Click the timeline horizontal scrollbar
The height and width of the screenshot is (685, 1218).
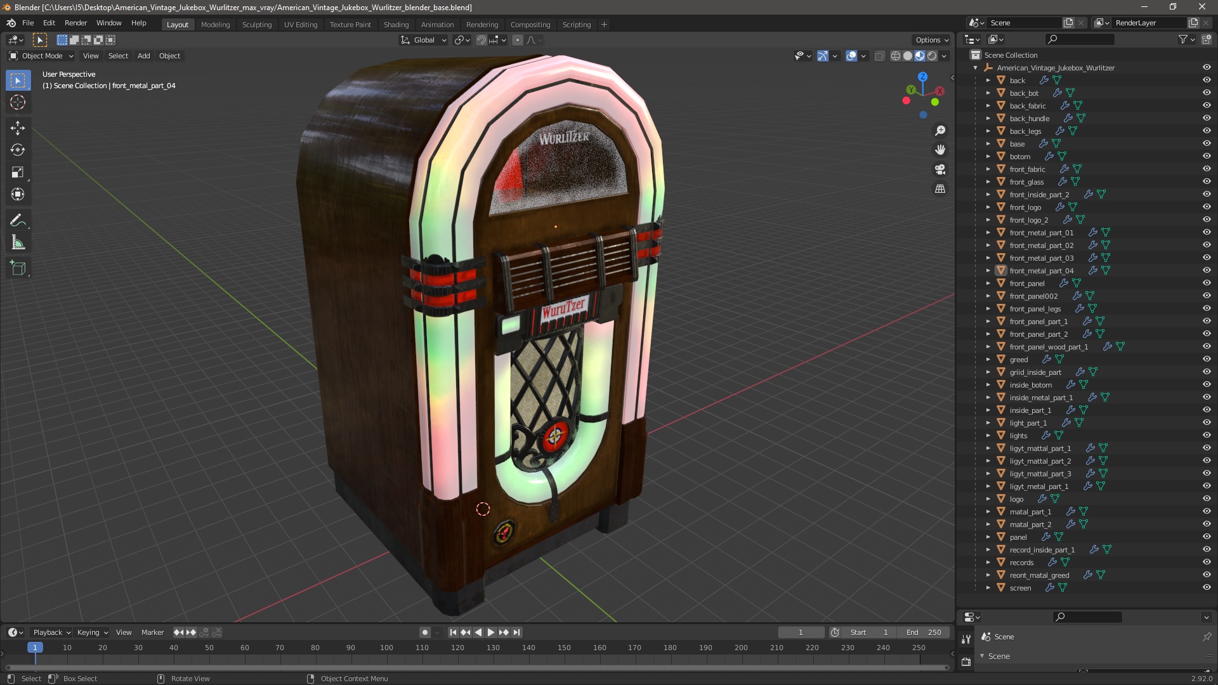[x=477, y=667]
